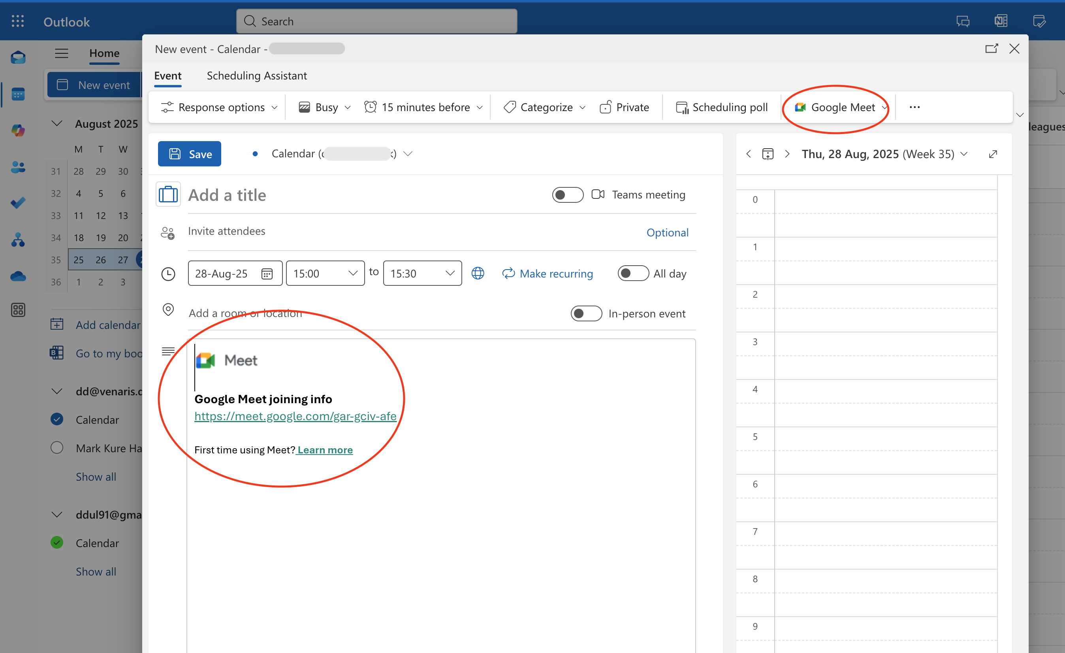Screen dimensions: 1065x653
Task: Jump to today in day preview
Action: [x=768, y=154]
